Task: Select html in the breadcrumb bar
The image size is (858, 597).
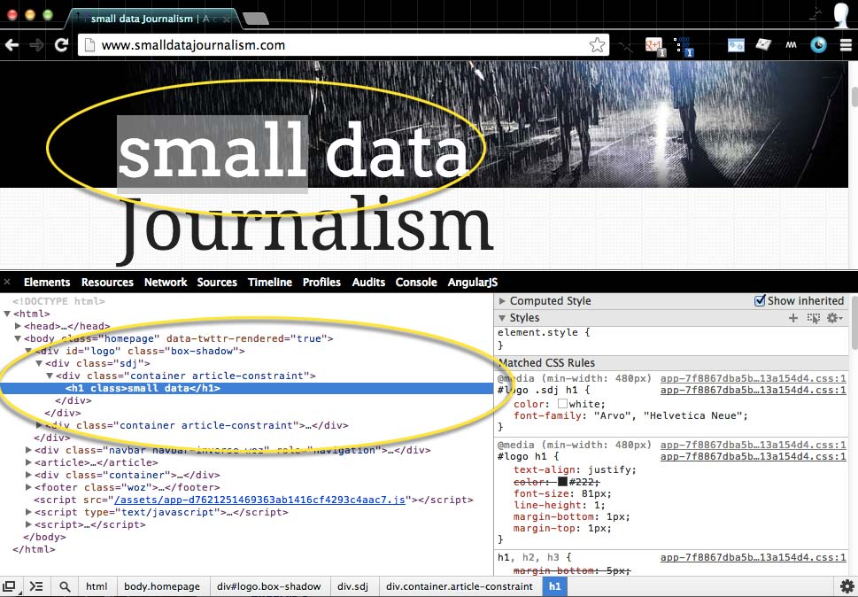Action: point(97,586)
